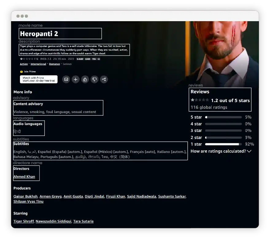The width and height of the screenshot is (270, 239).
Task: Open producer Shilpan Vyas Tinu link
Action: pos(29,202)
